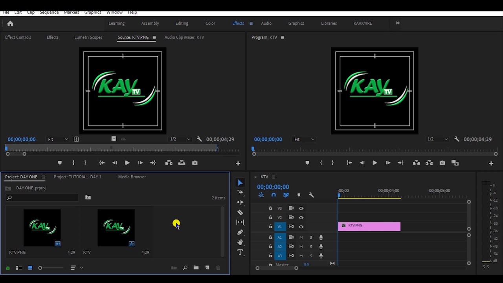Open Source monitor button editor plus
This screenshot has height=283, width=503.
click(238, 164)
